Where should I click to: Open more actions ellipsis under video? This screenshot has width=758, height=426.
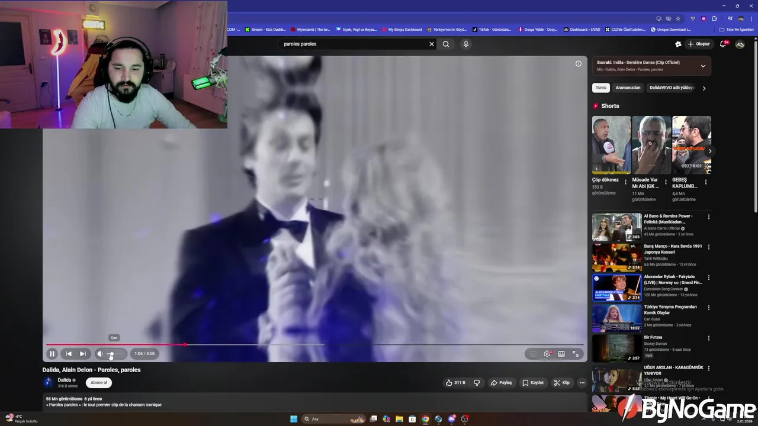tap(582, 383)
